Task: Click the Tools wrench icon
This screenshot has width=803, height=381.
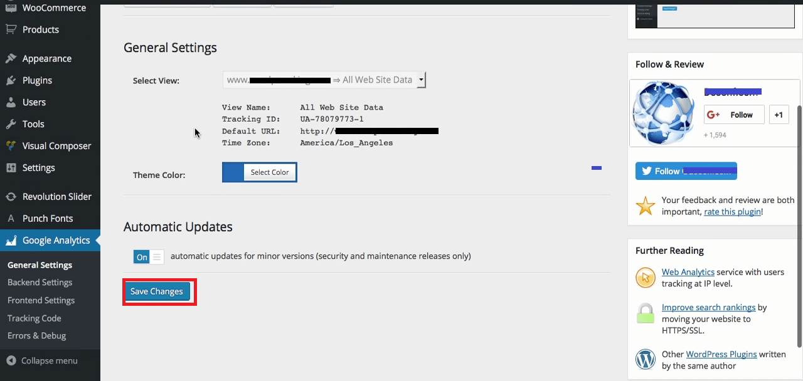Action: tap(11, 124)
